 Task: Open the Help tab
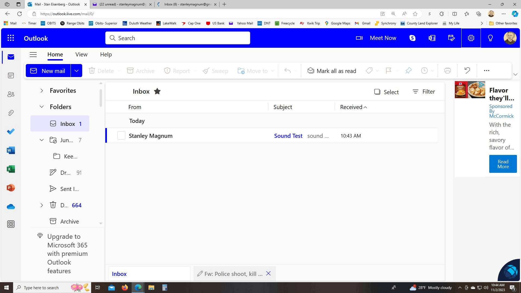coord(106,55)
